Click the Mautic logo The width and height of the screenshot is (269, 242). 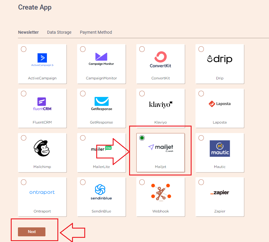click(x=220, y=149)
